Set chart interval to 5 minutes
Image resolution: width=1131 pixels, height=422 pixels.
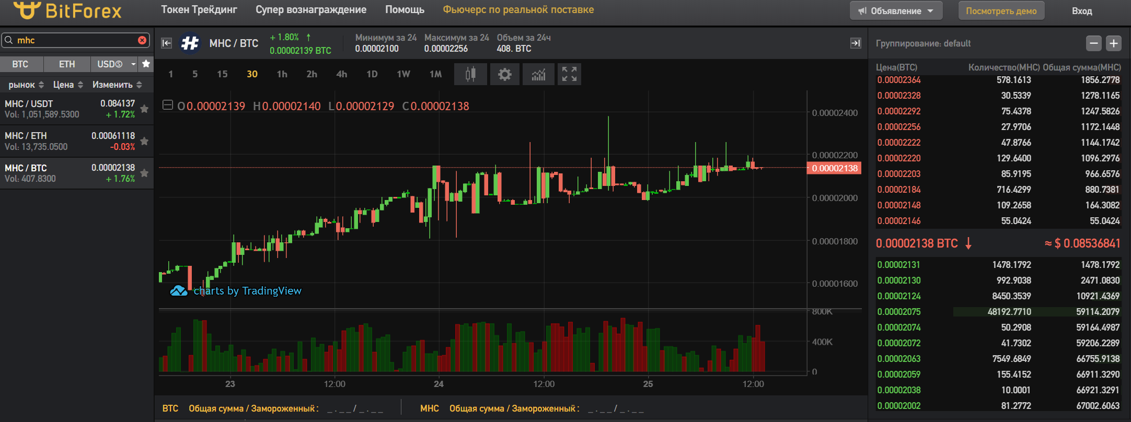tap(195, 74)
